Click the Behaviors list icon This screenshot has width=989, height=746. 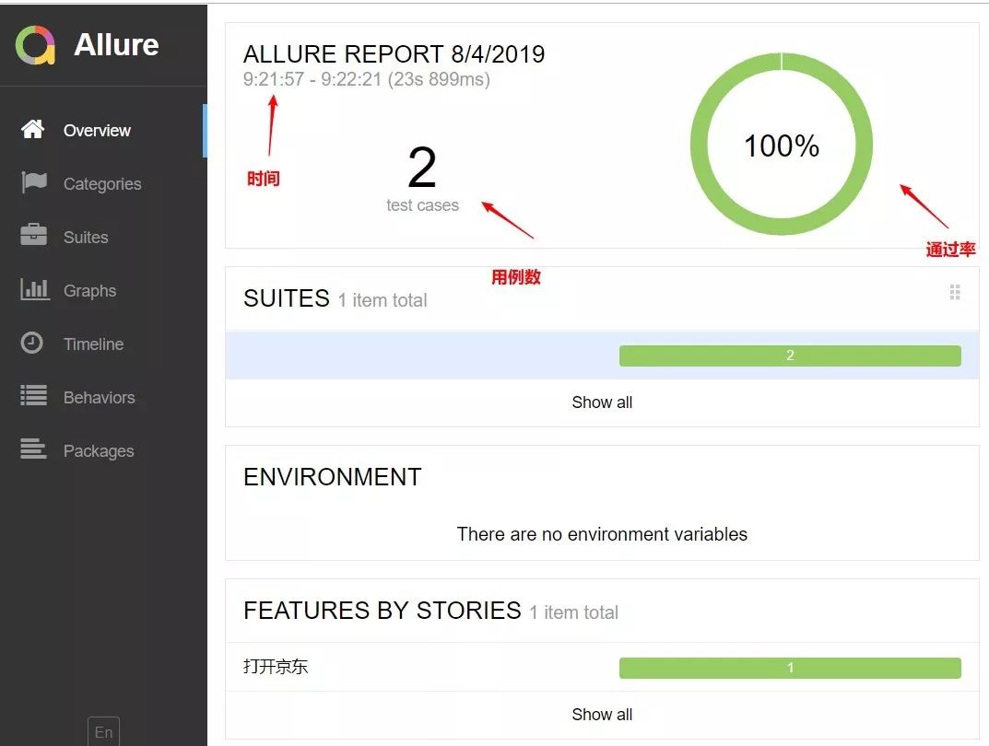[x=33, y=396]
